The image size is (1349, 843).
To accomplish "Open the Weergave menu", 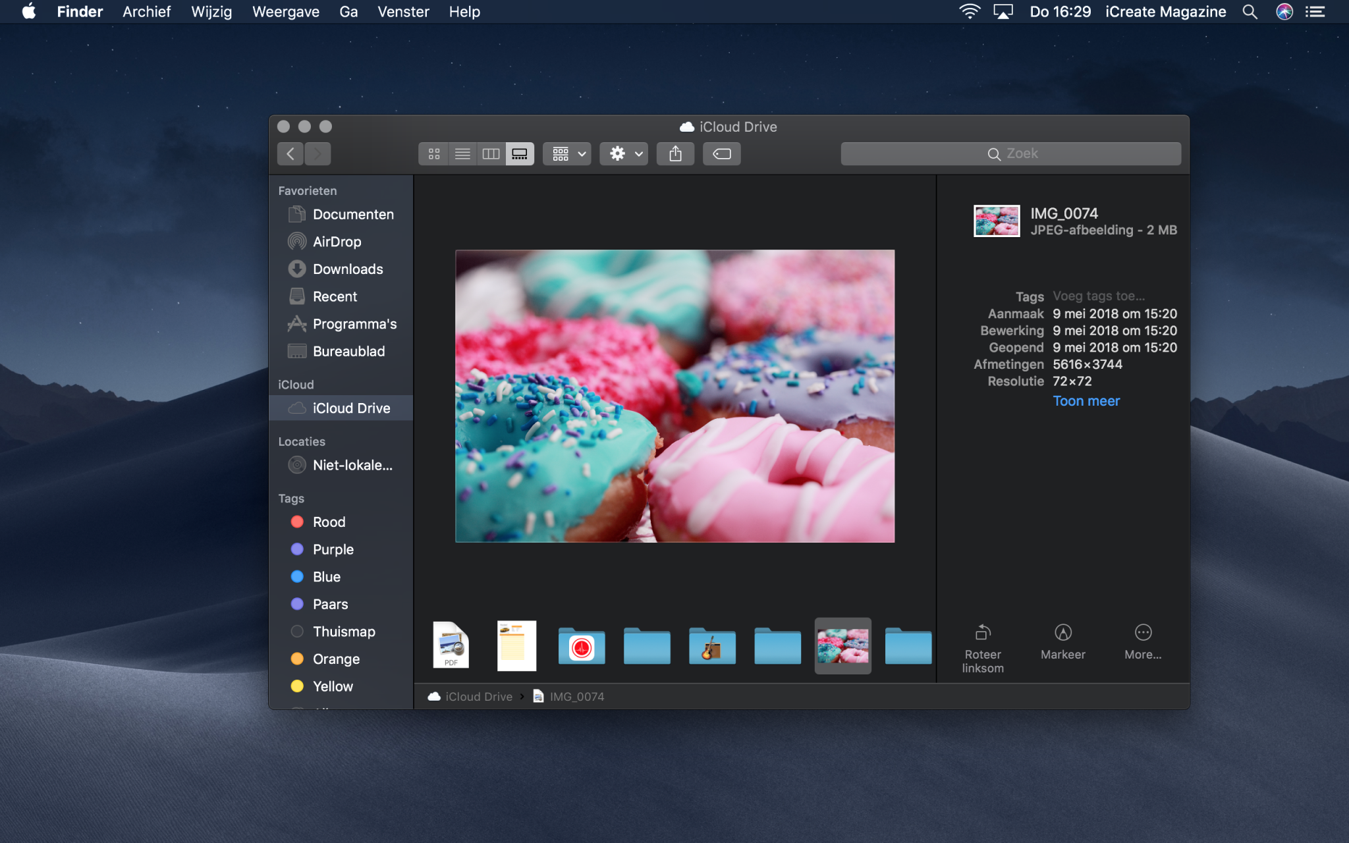I will 285,12.
